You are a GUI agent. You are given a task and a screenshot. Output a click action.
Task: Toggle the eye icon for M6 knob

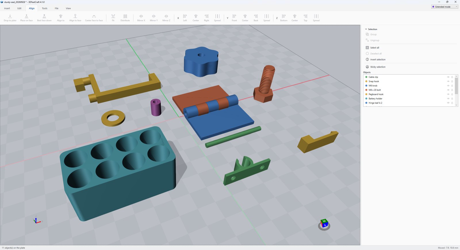[448, 86]
